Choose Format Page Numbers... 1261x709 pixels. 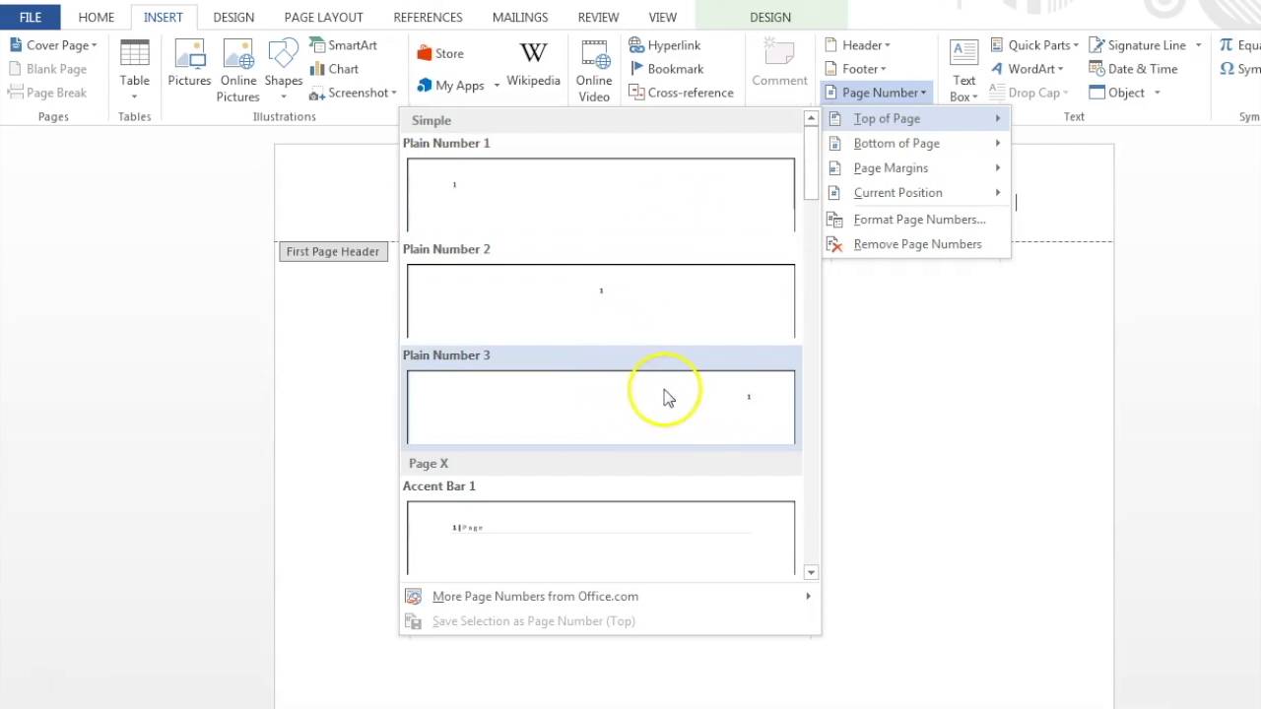coord(916,220)
